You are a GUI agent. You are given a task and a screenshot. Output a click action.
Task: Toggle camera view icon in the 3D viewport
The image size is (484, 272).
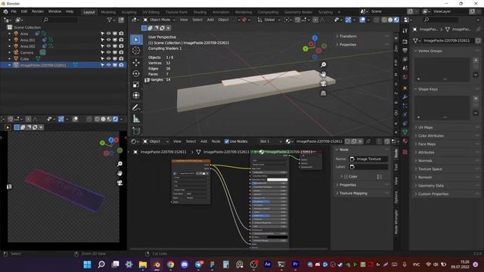click(323, 84)
